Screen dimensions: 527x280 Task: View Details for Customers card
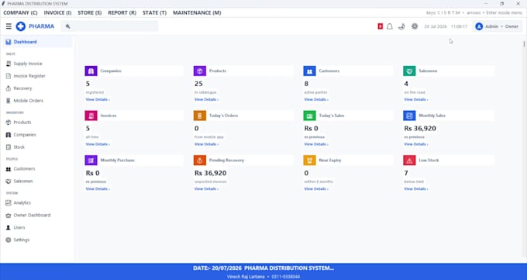(x=316, y=99)
